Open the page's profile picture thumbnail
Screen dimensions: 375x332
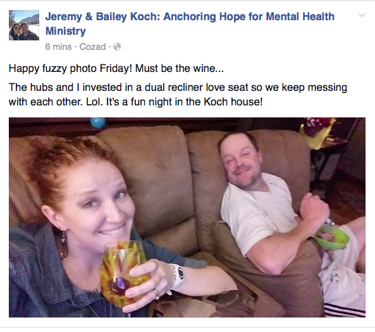click(24, 25)
